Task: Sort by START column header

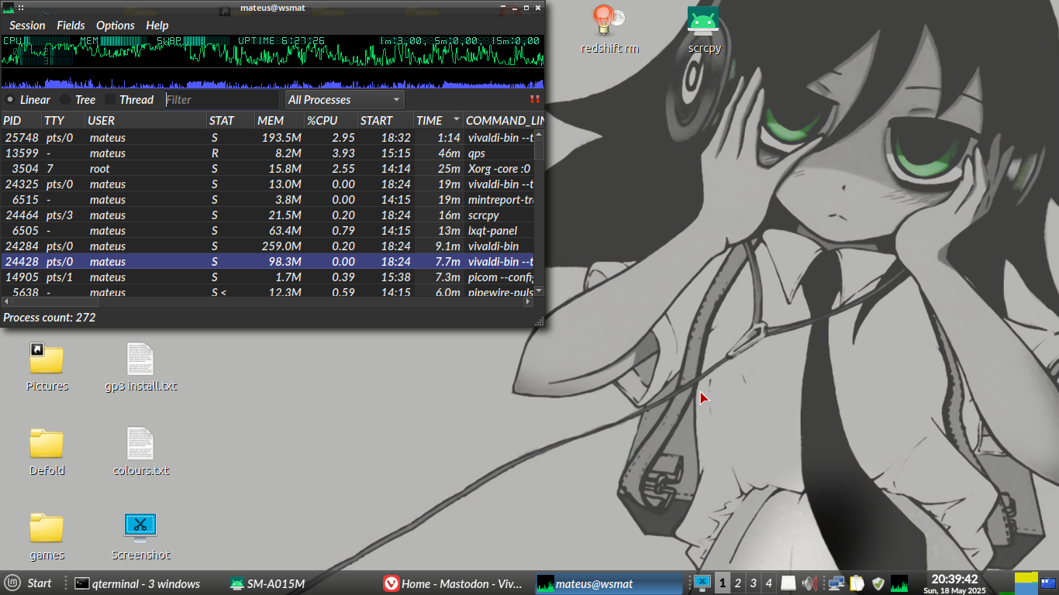Action: tap(385, 120)
